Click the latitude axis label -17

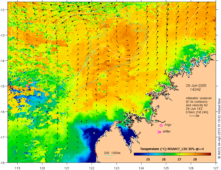pos(3,137)
